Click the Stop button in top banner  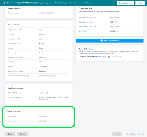tap(140, 3)
